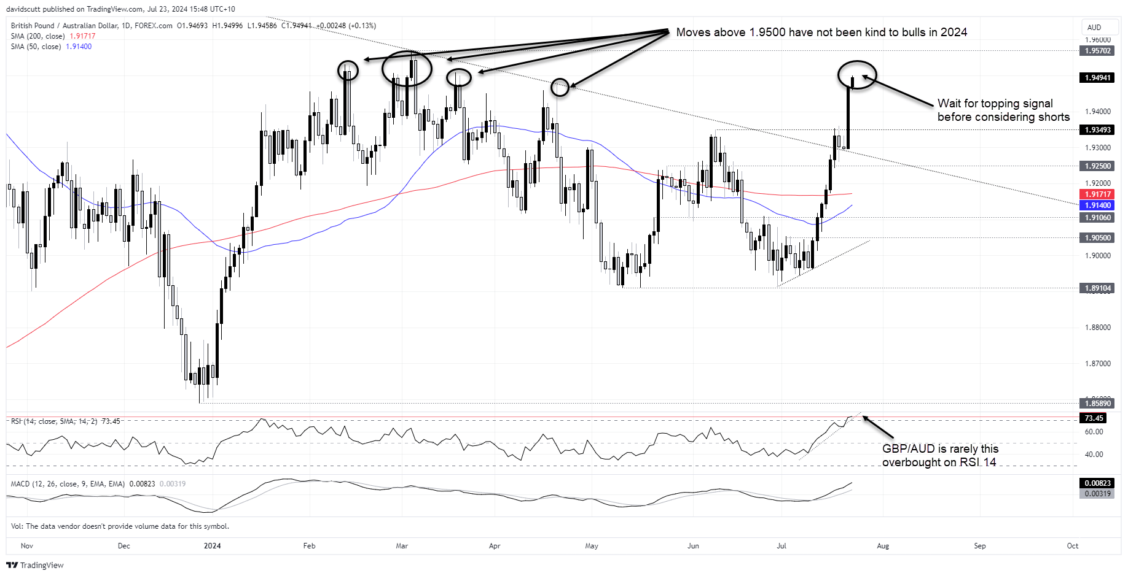Click the Mar label on time axis

click(402, 546)
